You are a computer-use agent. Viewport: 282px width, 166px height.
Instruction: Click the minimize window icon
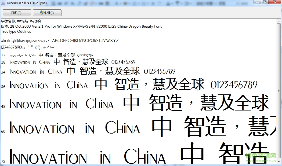[x=257, y=2]
